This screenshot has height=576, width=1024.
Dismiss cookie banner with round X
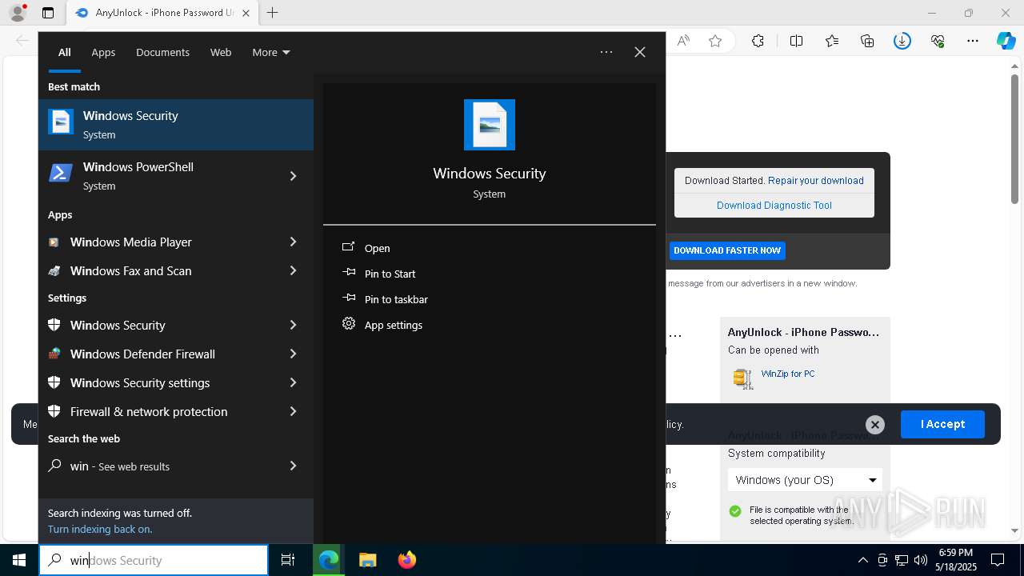coord(875,425)
